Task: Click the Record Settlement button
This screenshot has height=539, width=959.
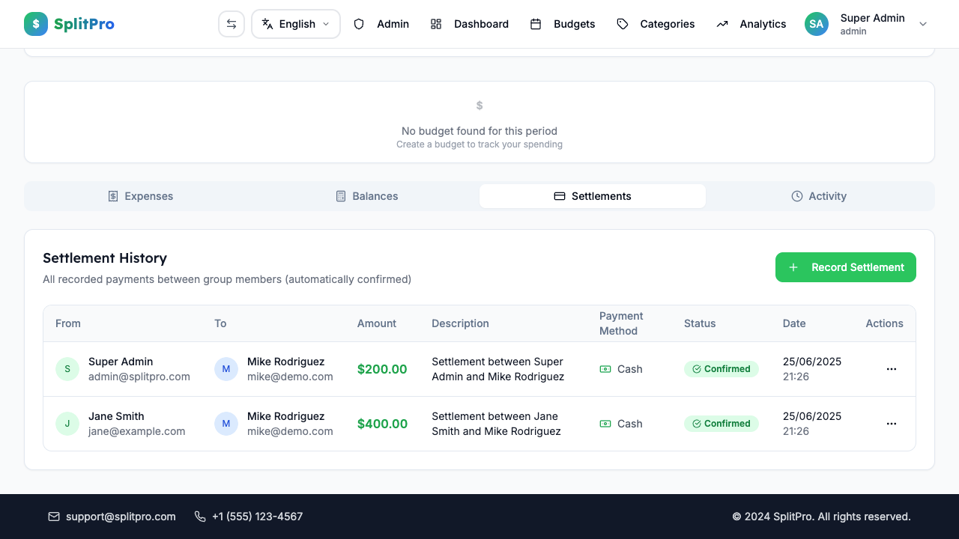Action: (x=846, y=267)
